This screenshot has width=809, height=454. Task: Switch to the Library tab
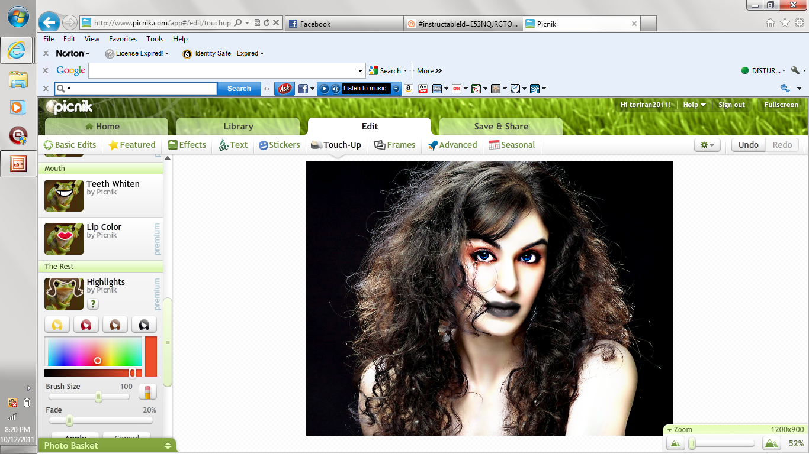(x=238, y=127)
